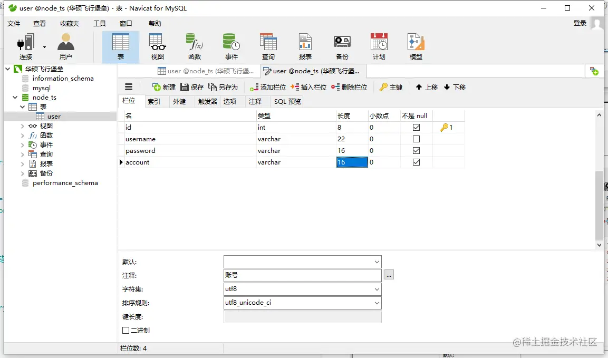Move field up with 上移

(x=427, y=87)
